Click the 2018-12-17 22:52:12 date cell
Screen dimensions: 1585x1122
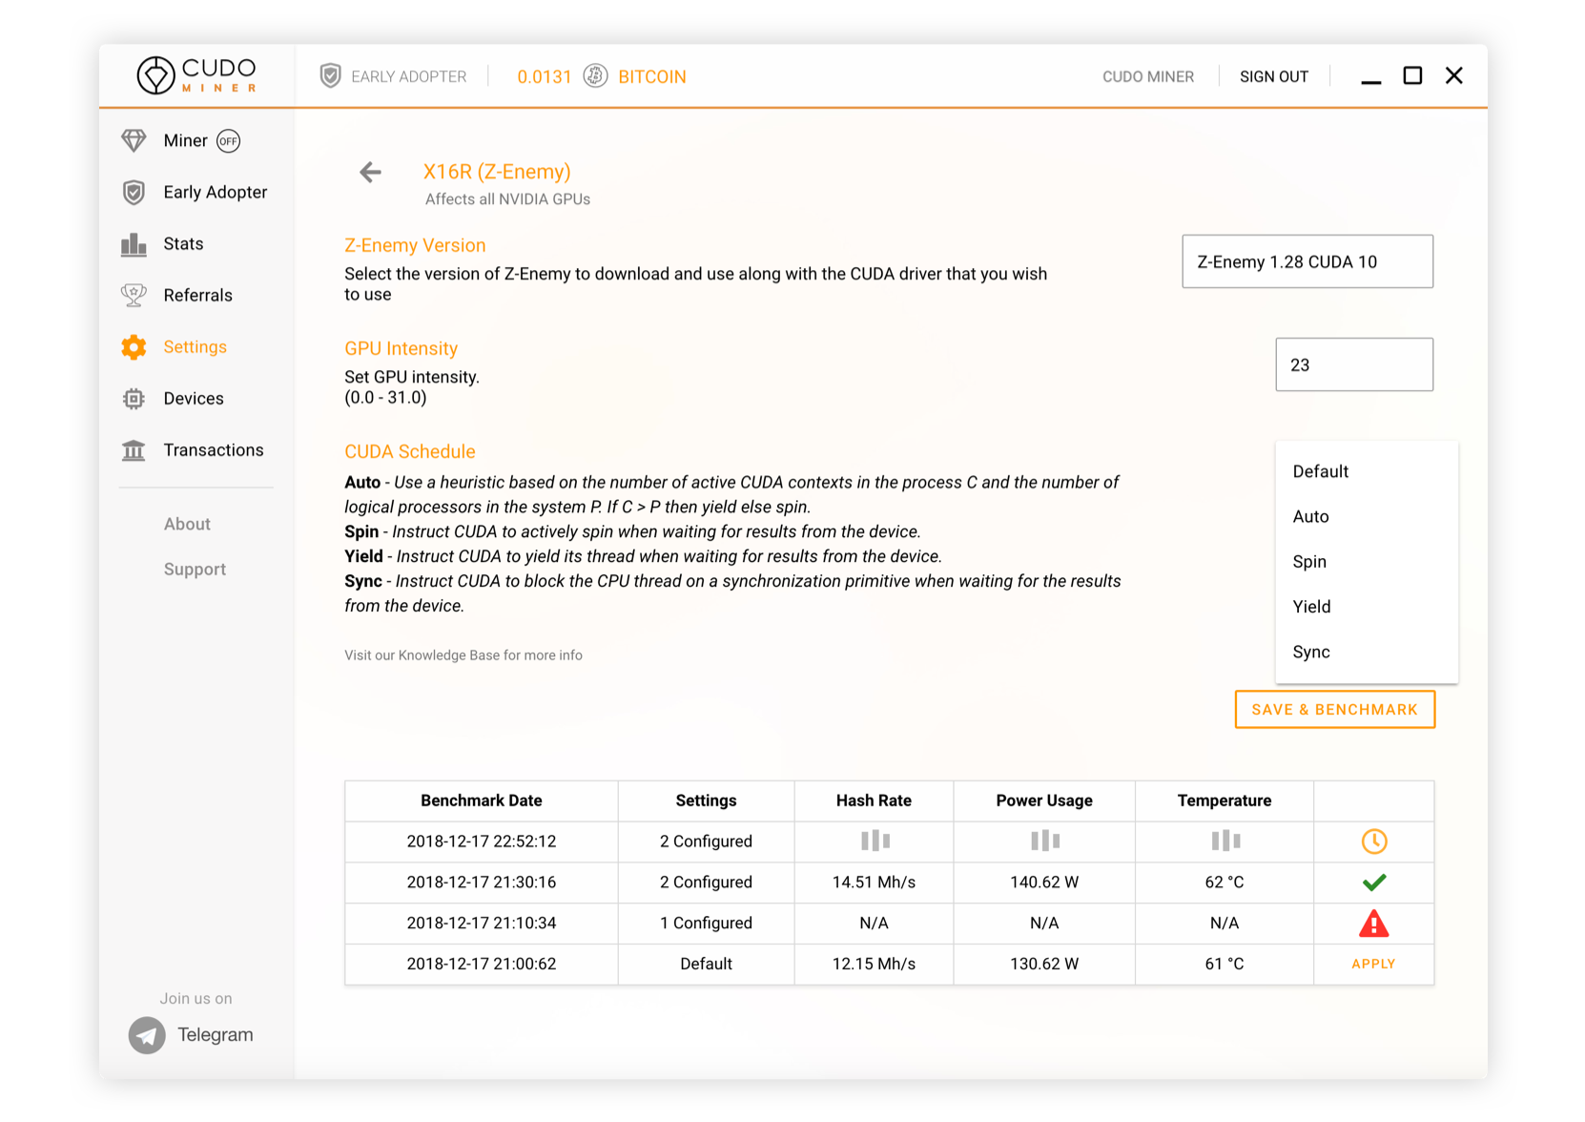pos(481,841)
